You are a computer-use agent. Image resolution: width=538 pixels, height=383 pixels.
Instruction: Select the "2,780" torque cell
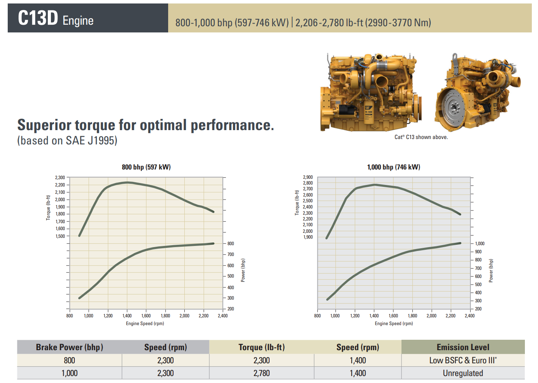(x=261, y=373)
